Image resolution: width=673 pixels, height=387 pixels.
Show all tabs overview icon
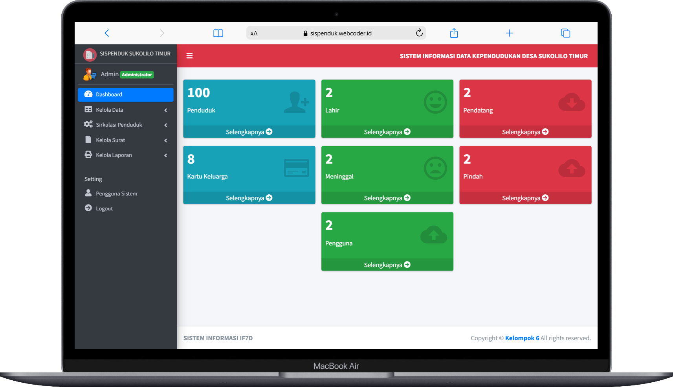point(565,33)
